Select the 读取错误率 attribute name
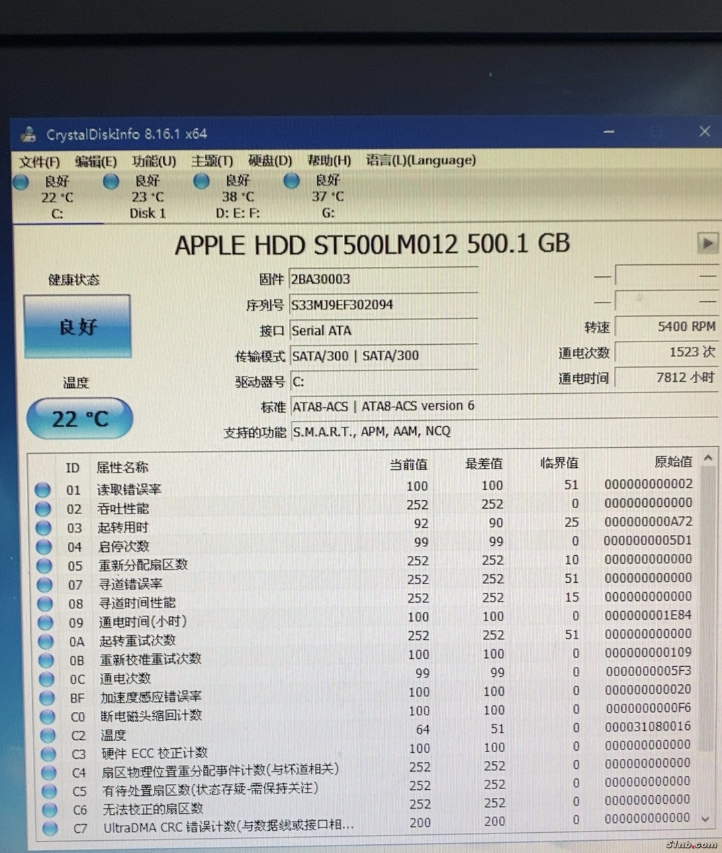This screenshot has height=853, width=722. (x=129, y=489)
